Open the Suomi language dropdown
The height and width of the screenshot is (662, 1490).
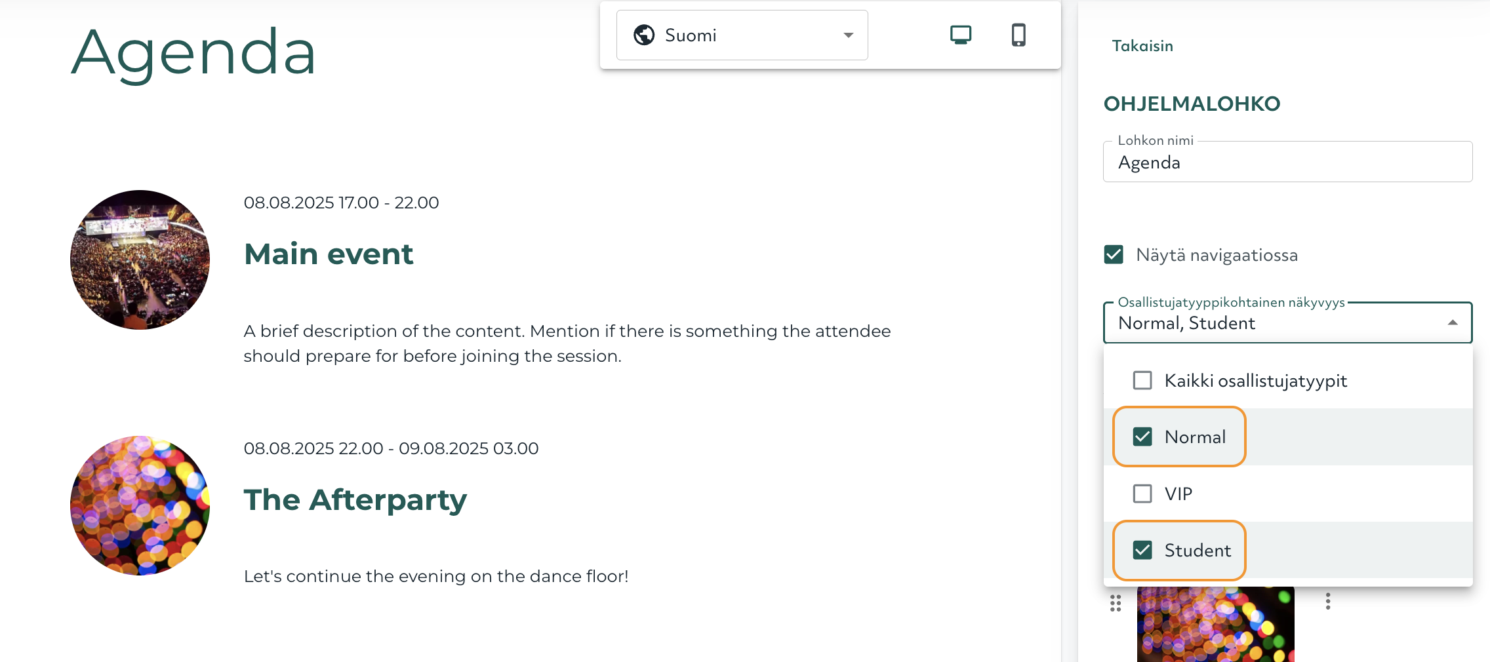741,35
